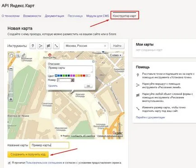Activate the ruler measuring tool on map
196x168 pixels.
[x=23, y=55]
